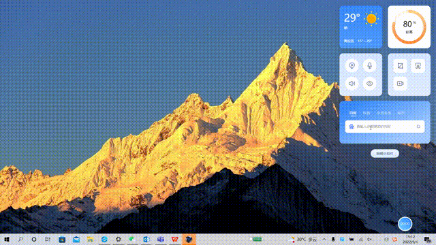Click the camera widget icon
The width and height of the screenshot is (436, 245).
tap(352, 65)
